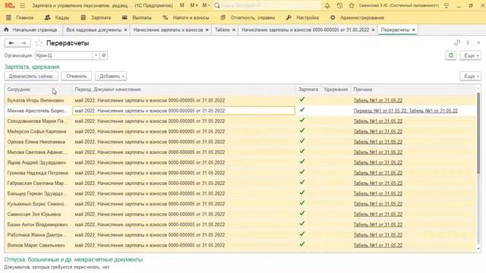Toggle Зарплата checkmark for Мейерсон Софья
486x273 pixels.
click(302, 130)
